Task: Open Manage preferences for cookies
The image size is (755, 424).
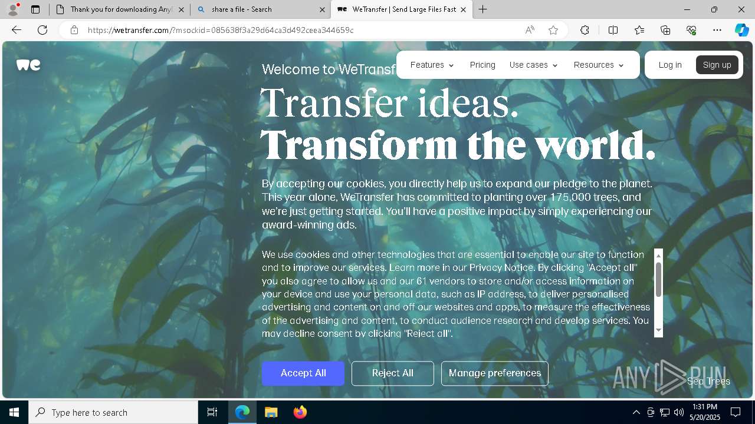Action: [495, 373]
